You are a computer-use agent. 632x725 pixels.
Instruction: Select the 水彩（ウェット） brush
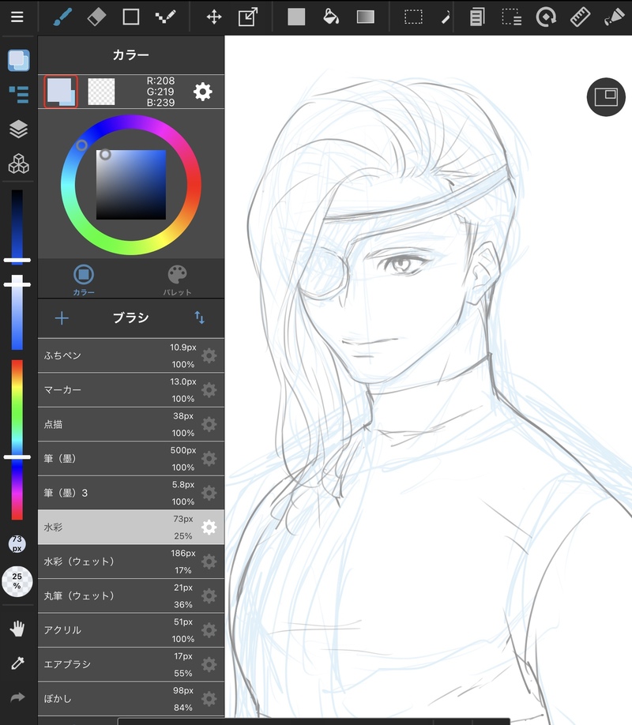coord(131,562)
